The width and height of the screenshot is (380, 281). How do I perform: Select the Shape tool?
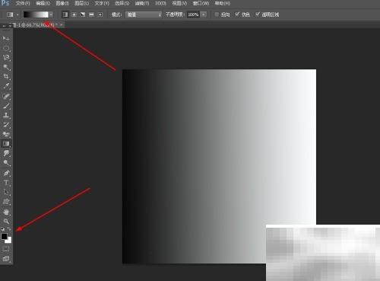coord(6,202)
